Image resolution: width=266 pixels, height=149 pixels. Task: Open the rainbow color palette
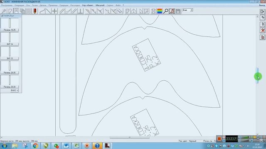(160, 11)
